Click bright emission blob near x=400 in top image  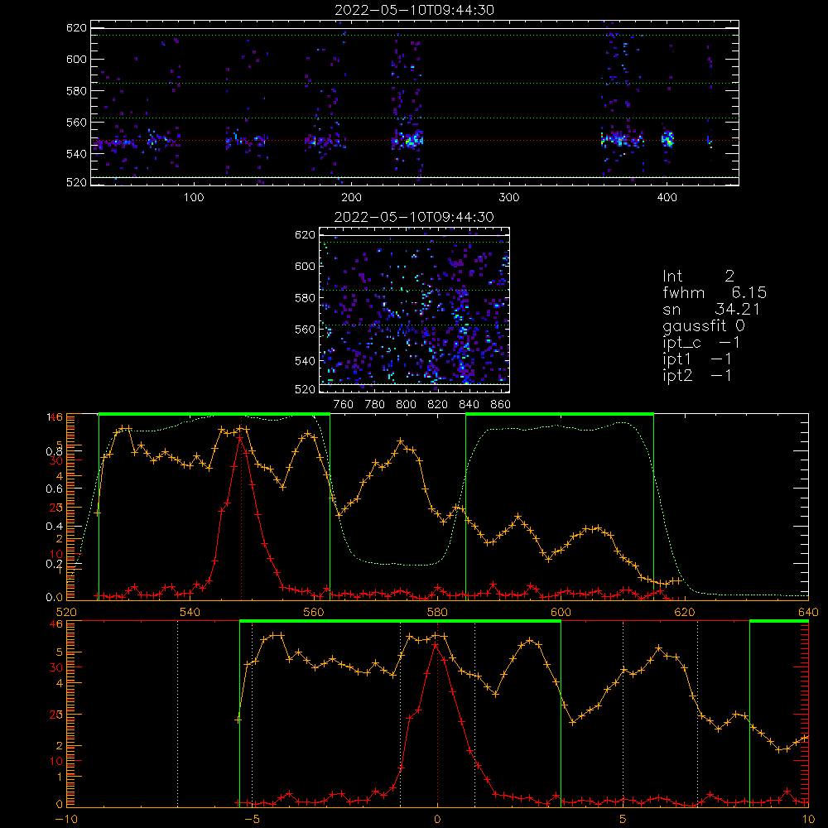(668, 139)
